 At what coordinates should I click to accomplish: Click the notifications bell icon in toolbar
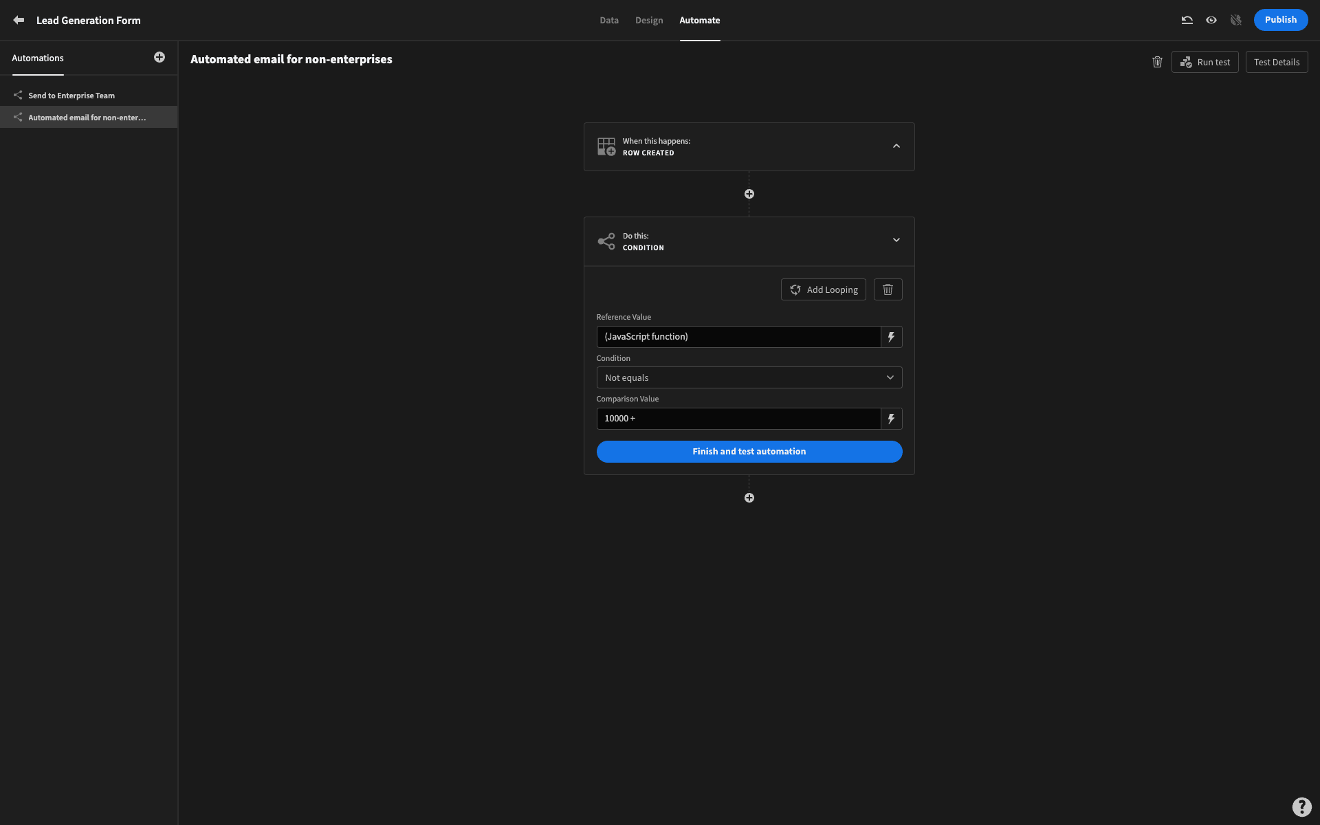(1235, 19)
